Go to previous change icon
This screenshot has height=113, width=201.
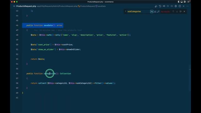tap(164, 6)
